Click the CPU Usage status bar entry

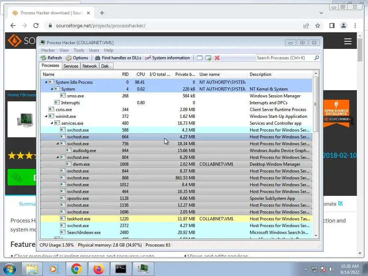click(56, 245)
